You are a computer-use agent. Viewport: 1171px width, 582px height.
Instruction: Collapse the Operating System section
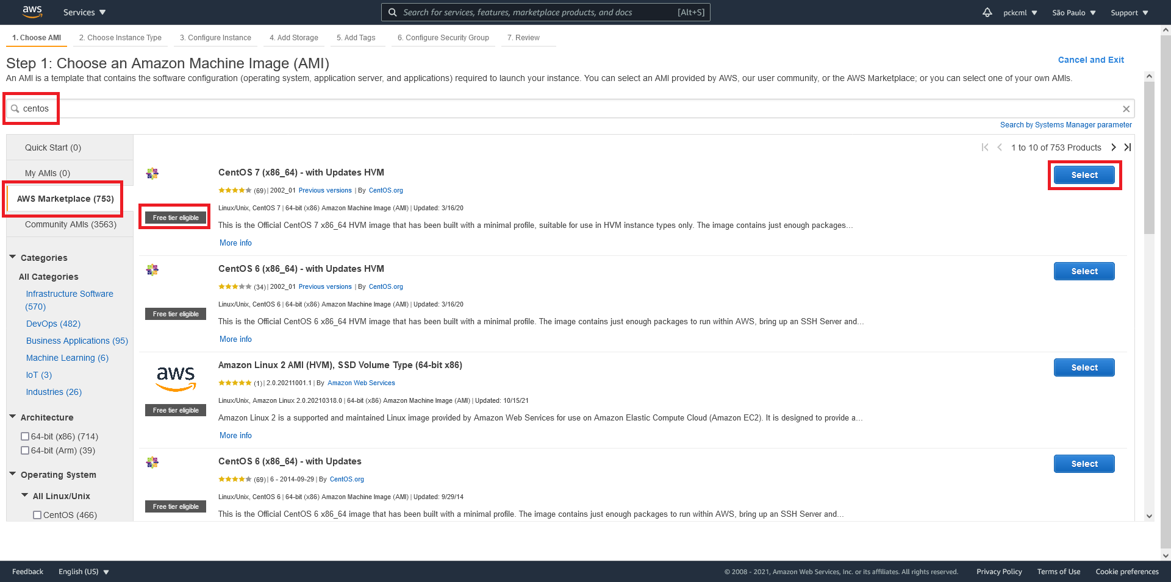click(13, 474)
